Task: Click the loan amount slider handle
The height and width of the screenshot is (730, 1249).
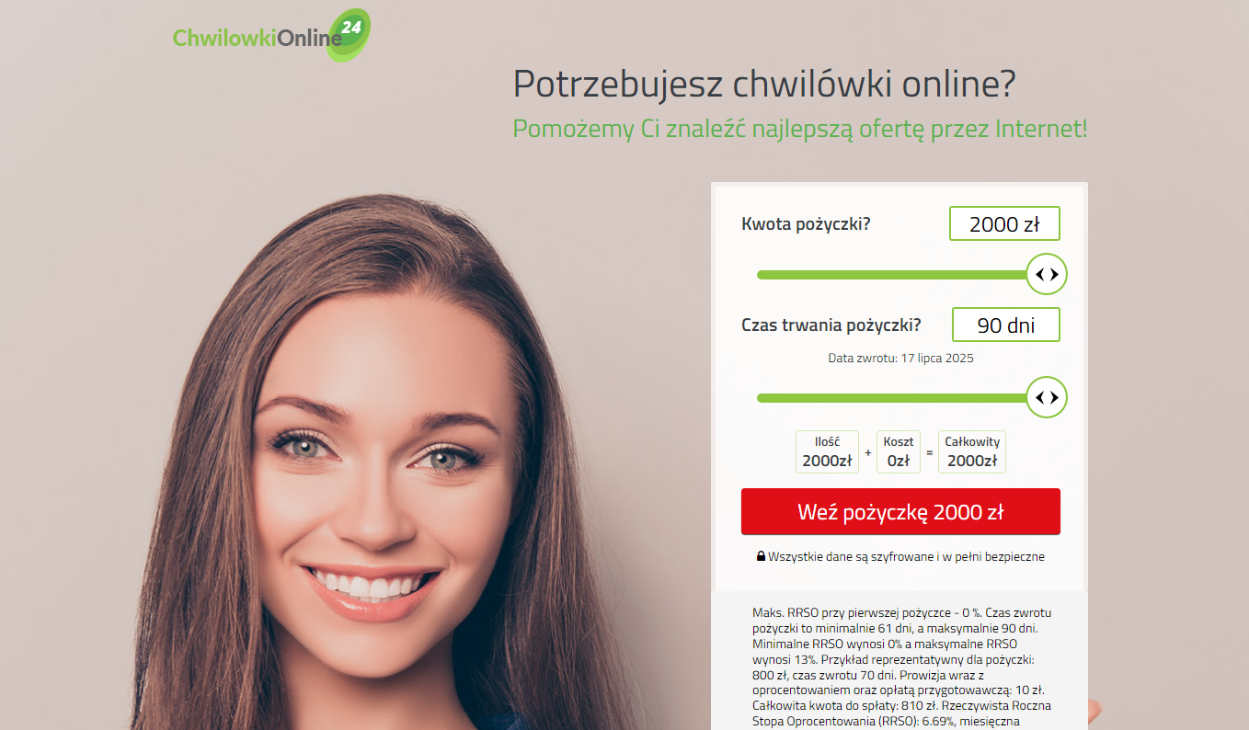Action: 1047,274
